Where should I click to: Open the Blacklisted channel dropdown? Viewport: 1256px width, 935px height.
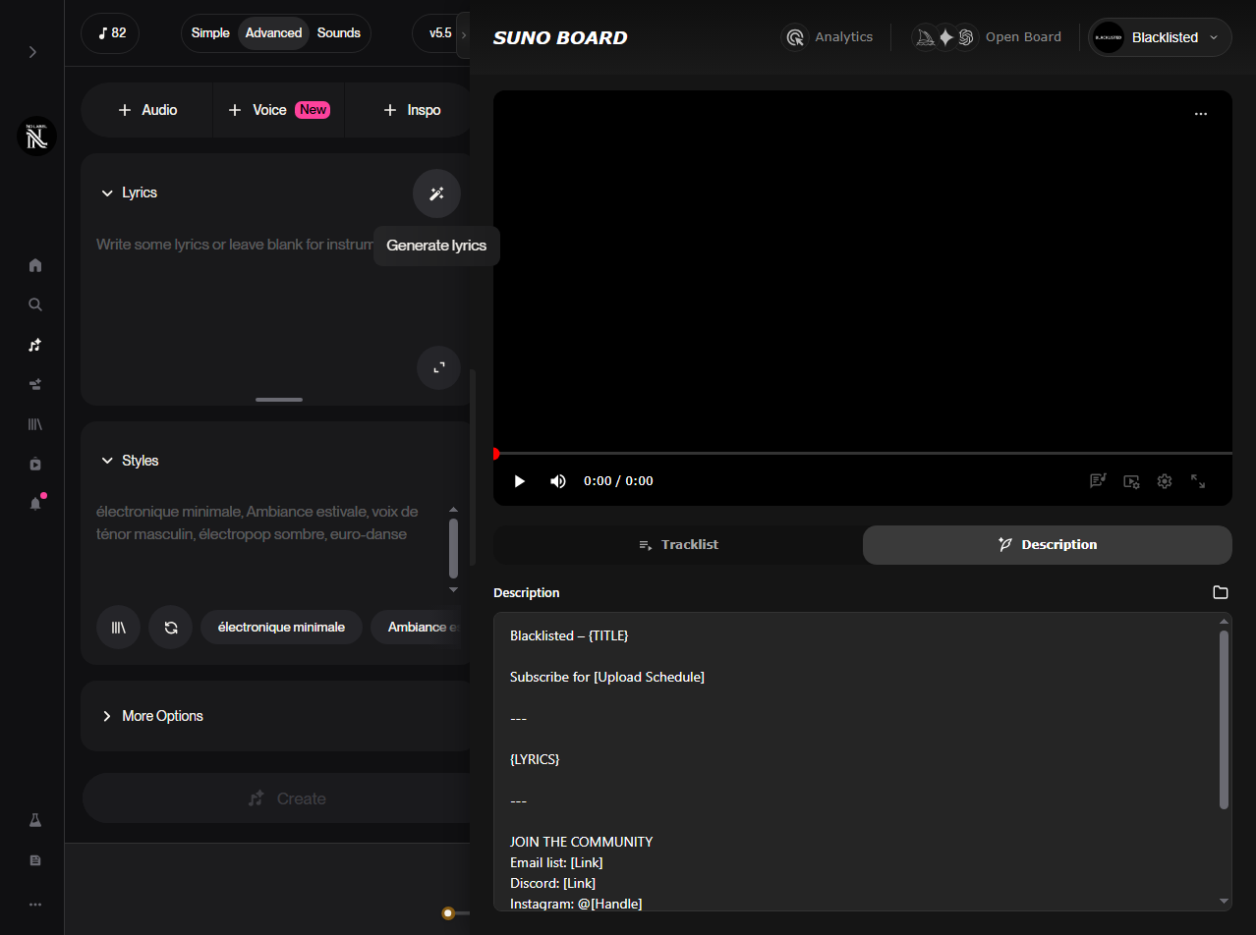click(1160, 37)
